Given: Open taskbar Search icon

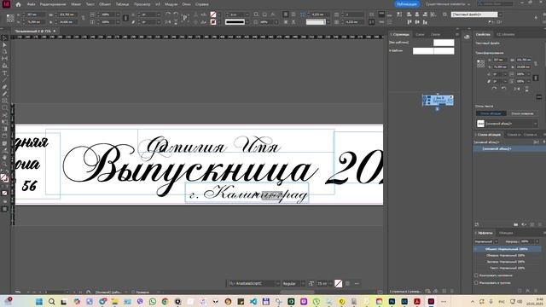Looking at the screenshot, I should click(x=51, y=301).
